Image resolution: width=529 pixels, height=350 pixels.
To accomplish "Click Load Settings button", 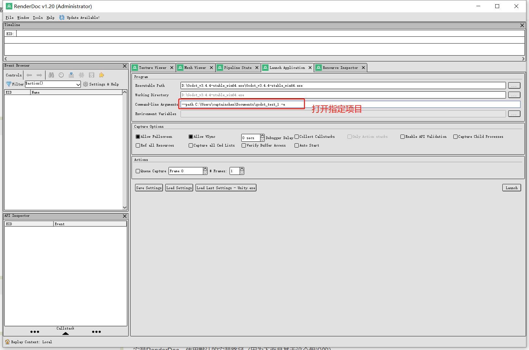I will pos(179,188).
